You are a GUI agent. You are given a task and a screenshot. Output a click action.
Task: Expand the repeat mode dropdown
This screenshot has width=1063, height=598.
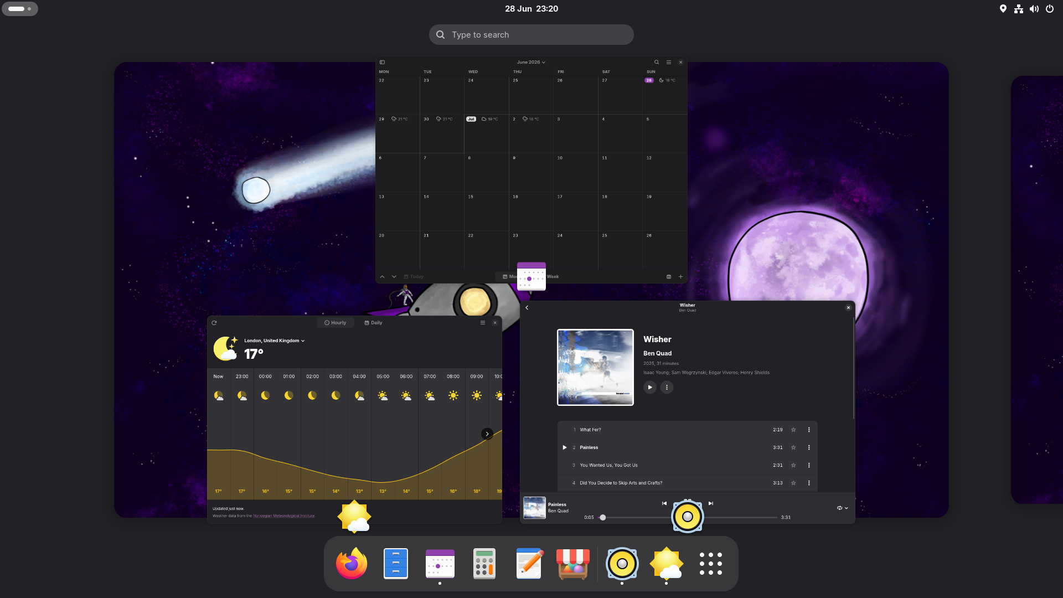click(843, 508)
